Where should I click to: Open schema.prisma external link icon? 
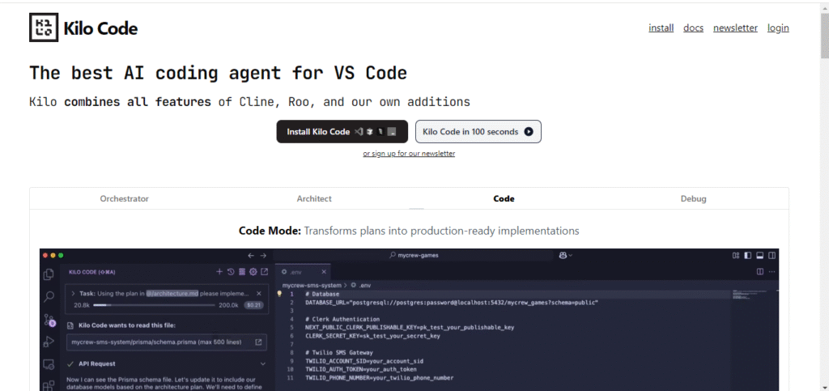pyautogui.click(x=258, y=342)
